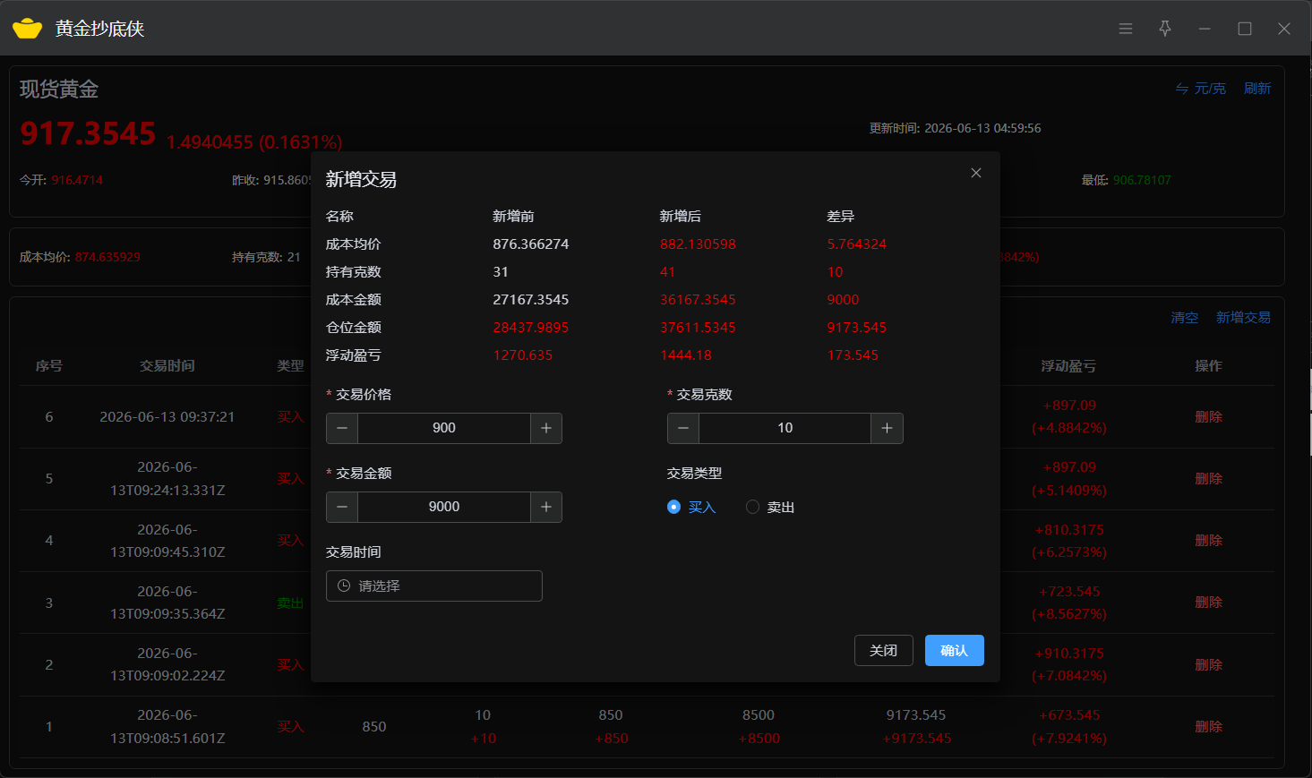The image size is (1312, 778).
Task: Decrease 交易价格 with minus button
Action: click(x=342, y=428)
